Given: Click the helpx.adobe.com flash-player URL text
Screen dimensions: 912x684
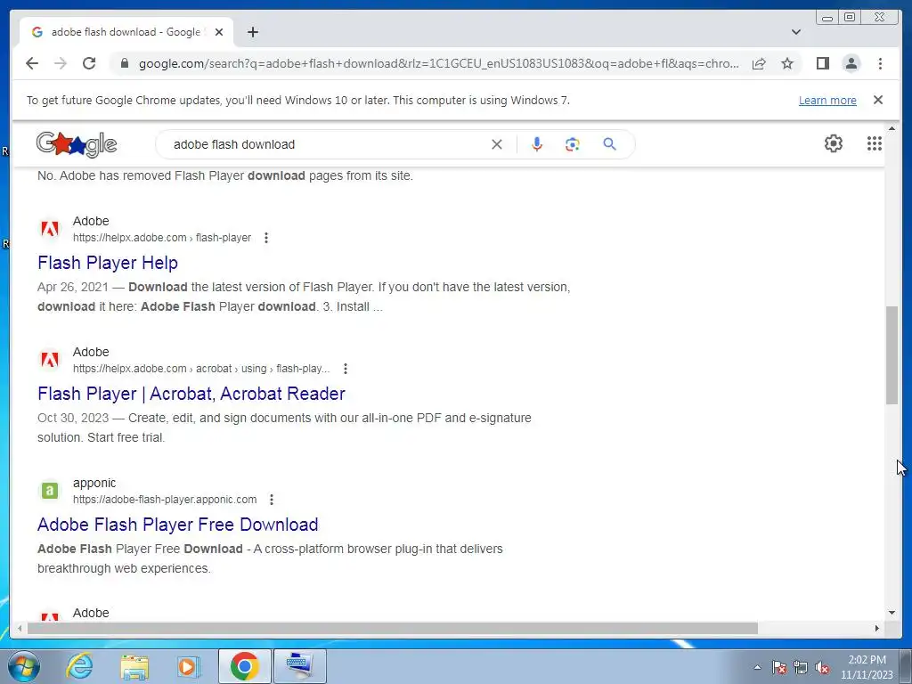Looking at the screenshot, I should (162, 238).
